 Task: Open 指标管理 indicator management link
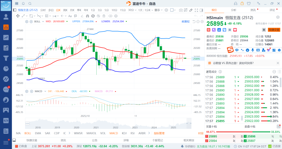(x=159, y=133)
